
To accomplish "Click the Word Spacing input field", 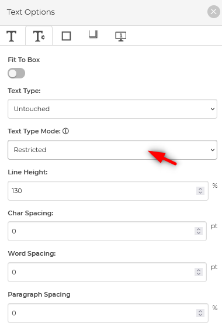I will pos(107,272).
